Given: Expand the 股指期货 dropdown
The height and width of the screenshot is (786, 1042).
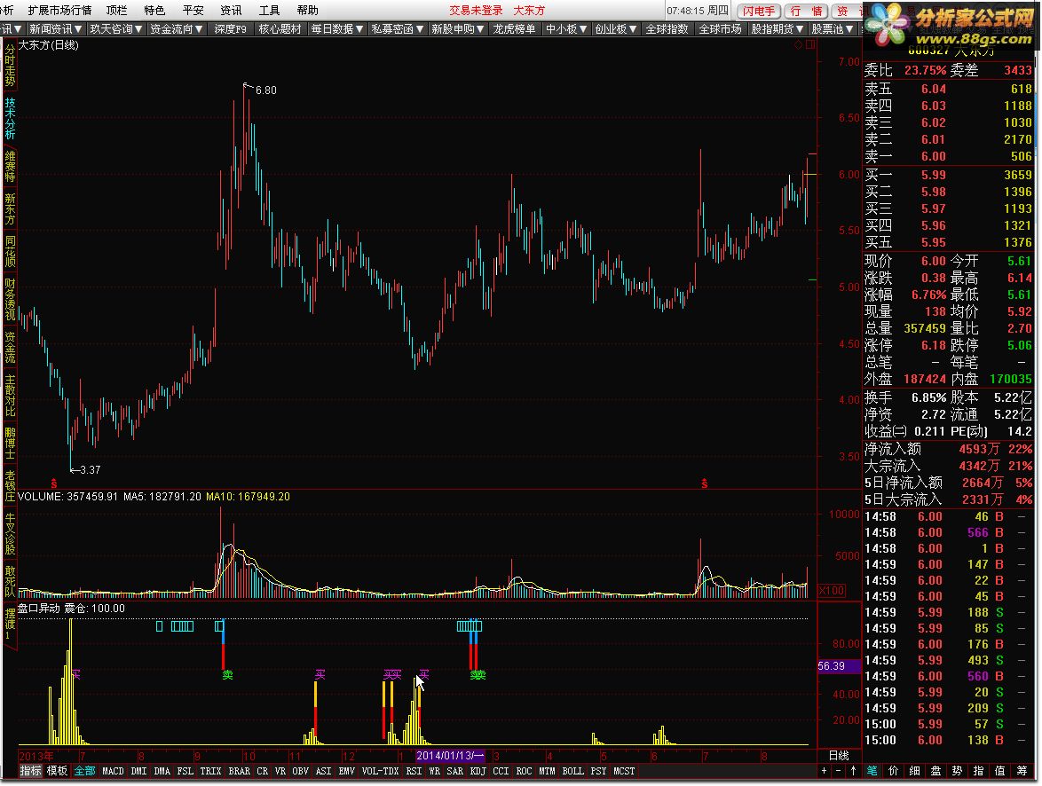Looking at the screenshot, I should pyautogui.click(x=777, y=28).
